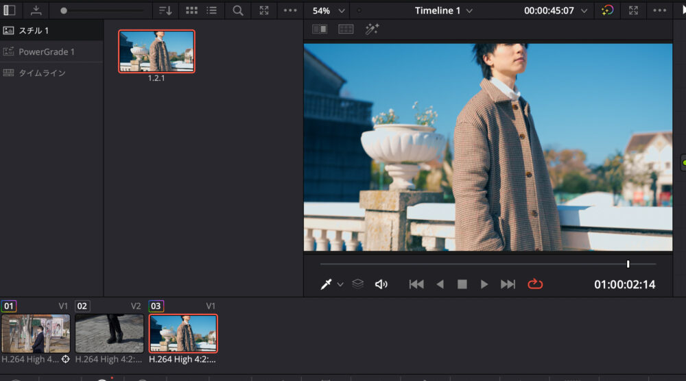
Task: Switch gallery to thumbnail grid view
Action: [x=192, y=10]
